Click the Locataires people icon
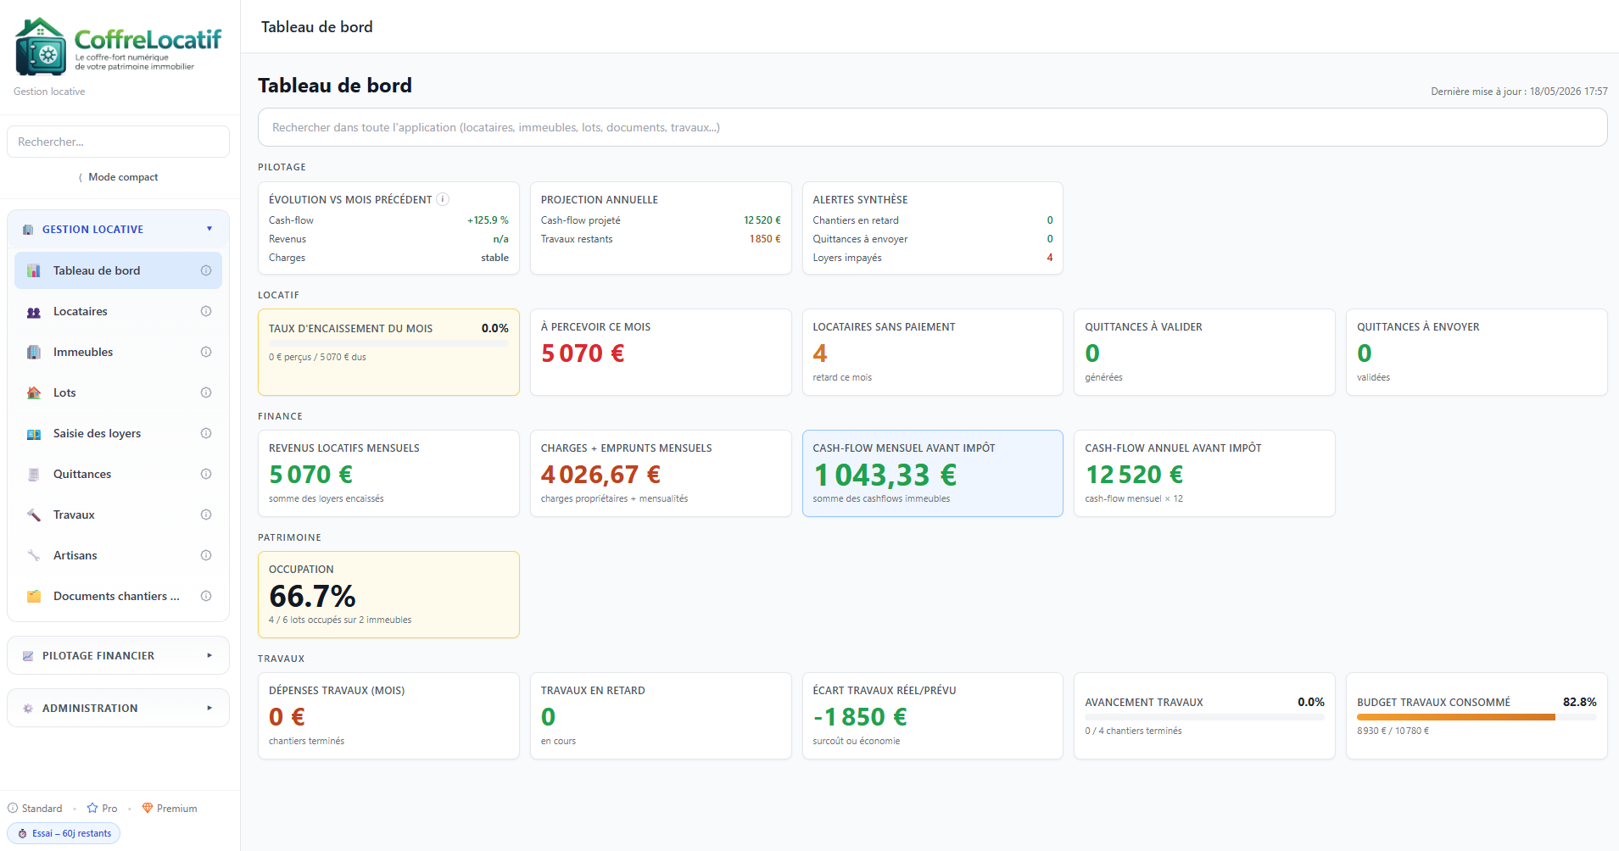 (x=34, y=311)
